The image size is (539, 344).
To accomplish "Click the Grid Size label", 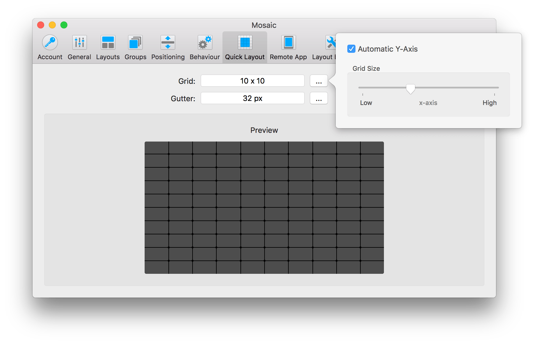I will pos(366,68).
